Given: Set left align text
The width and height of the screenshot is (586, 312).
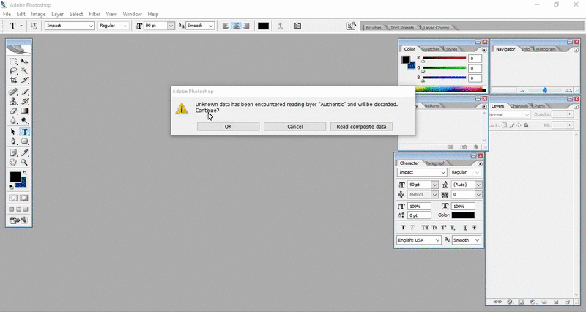Looking at the screenshot, I should tap(226, 26).
